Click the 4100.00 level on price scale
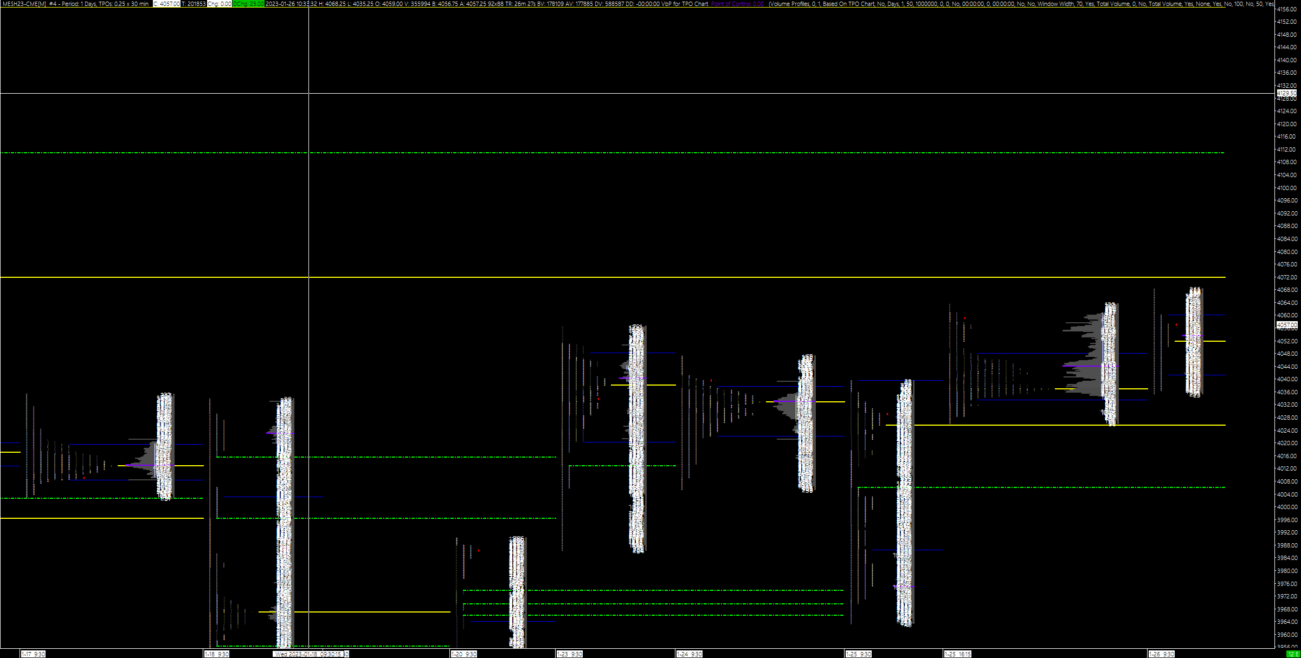Image resolution: width=1301 pixels, height=658 pixels. coord(1286,188)
